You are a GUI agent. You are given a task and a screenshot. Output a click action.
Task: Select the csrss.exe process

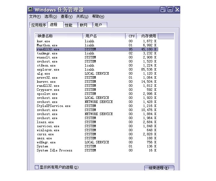point(97,134)
